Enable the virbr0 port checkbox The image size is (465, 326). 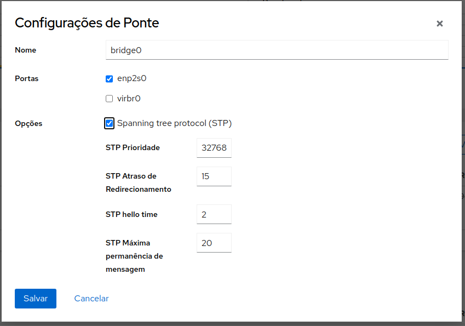tap(110, 99)
